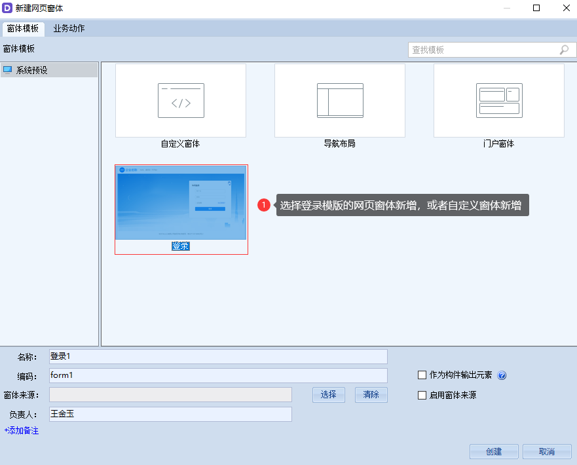Click the 创建 button
Viewport: 577px width, 465px height.
pyautogui.click(x=494, y=451)
